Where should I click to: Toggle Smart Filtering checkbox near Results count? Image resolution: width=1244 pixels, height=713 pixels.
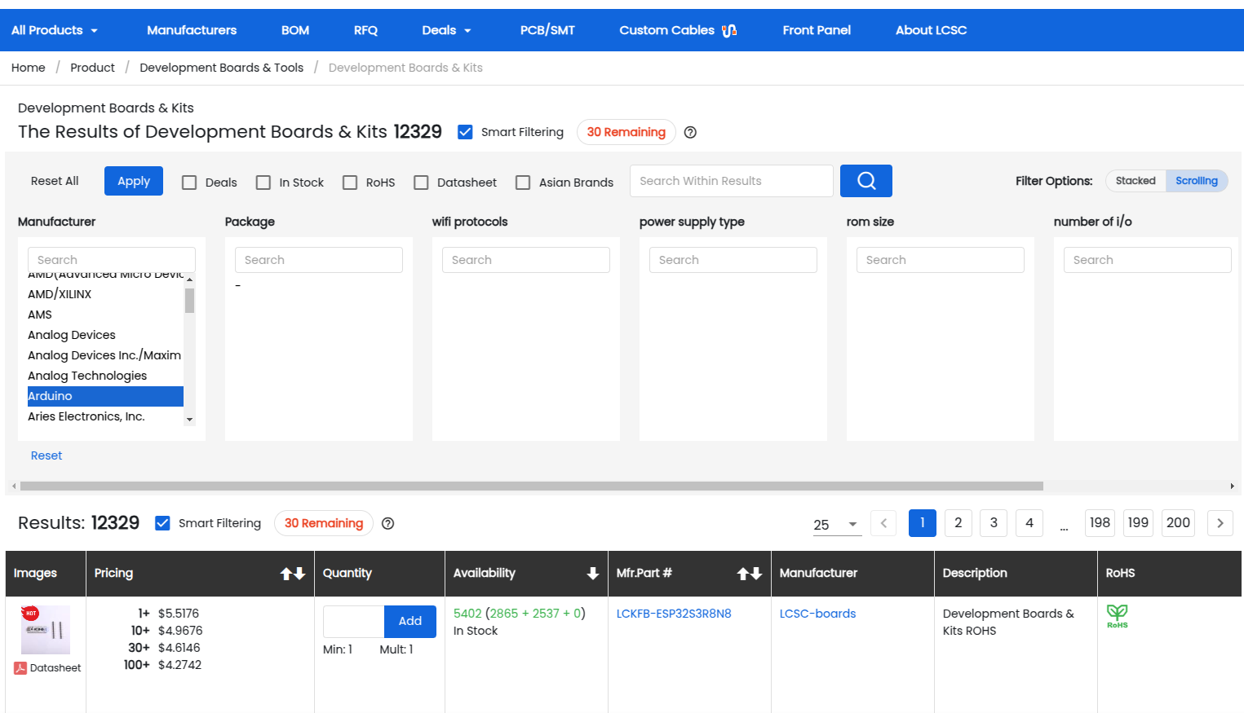162,523
